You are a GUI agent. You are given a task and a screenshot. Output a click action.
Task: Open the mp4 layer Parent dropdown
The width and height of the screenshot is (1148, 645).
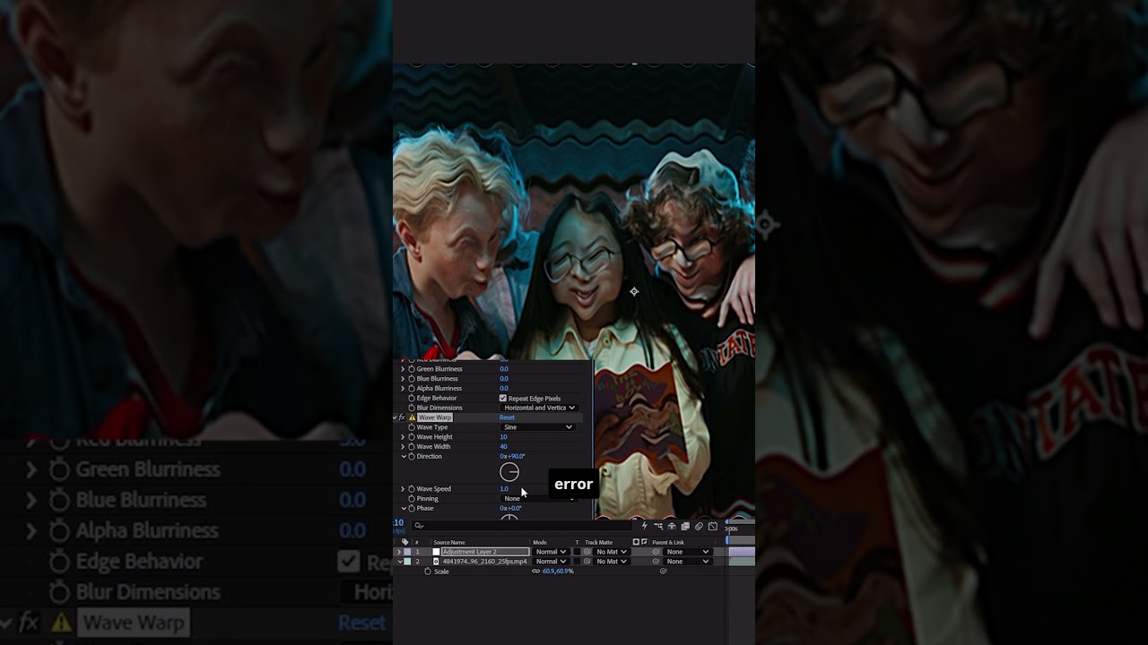tap(688, 562)
